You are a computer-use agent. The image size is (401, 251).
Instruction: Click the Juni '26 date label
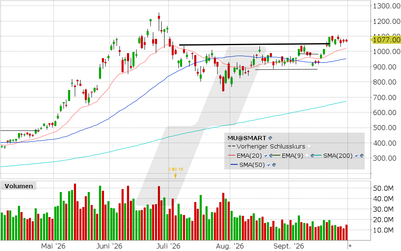coord(109,246)
